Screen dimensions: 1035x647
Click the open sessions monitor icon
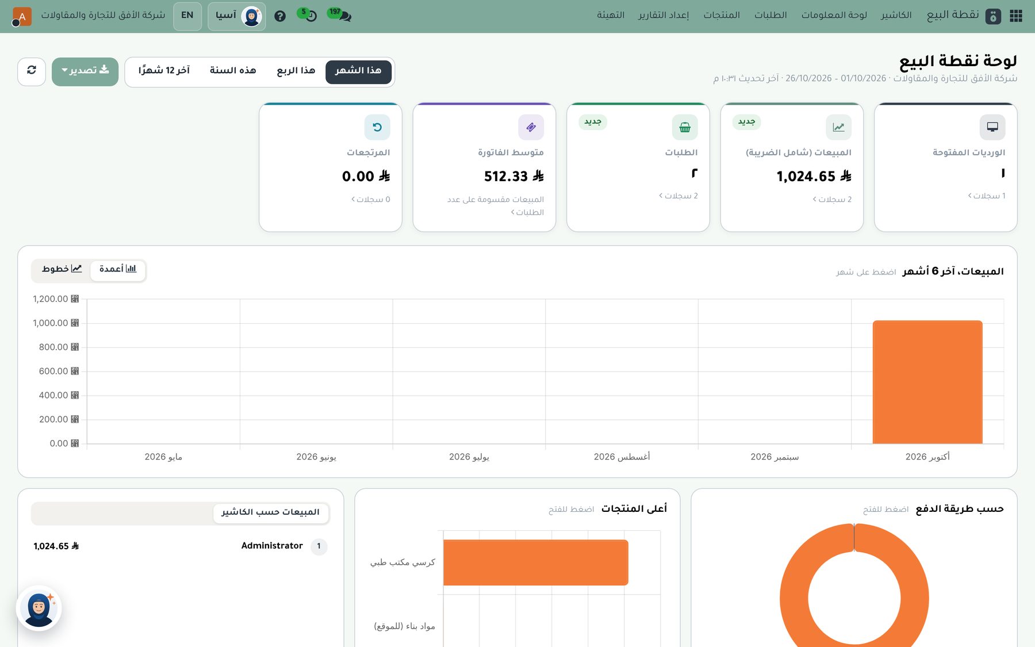(x=992, y=127)
